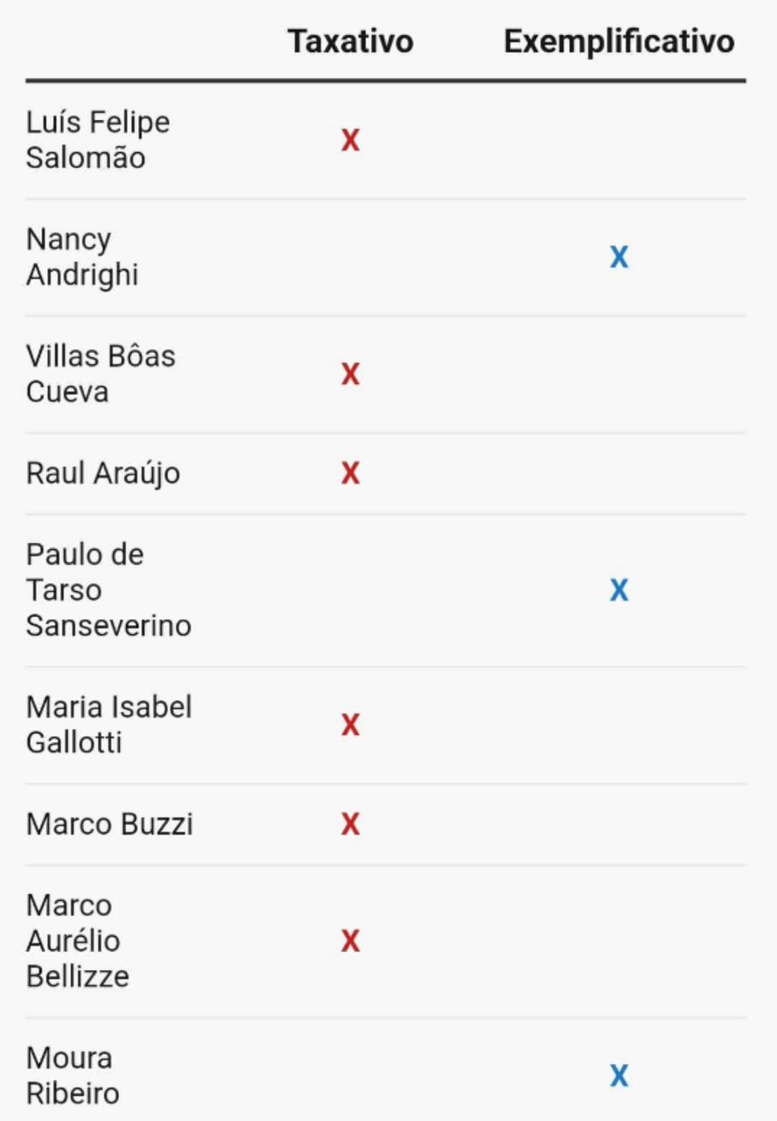This screenshot has height=1121, width=777.
Task: Click the name Nancy Andrighi
Action: click(82, 257)
